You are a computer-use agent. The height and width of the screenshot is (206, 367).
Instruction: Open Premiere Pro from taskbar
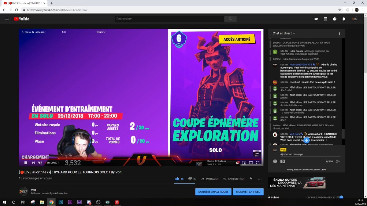(70, 202)
